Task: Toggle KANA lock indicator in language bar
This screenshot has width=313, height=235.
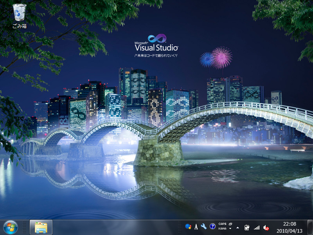Action: 222,229
